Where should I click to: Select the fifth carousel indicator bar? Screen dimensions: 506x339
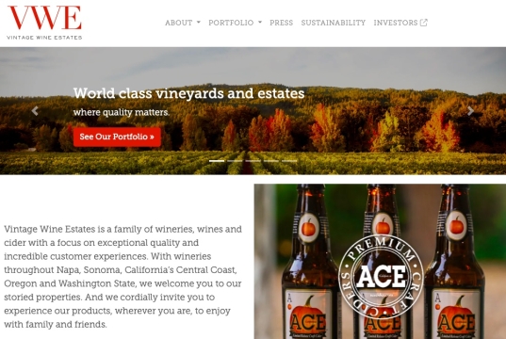click(x=289, y=161)
